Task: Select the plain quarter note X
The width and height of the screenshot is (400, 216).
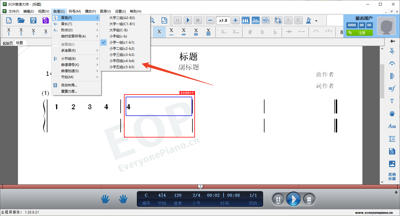Action: coord(159,32)
